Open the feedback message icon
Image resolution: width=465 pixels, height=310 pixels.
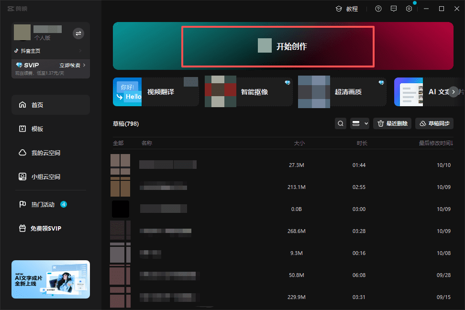click(394, 9)
